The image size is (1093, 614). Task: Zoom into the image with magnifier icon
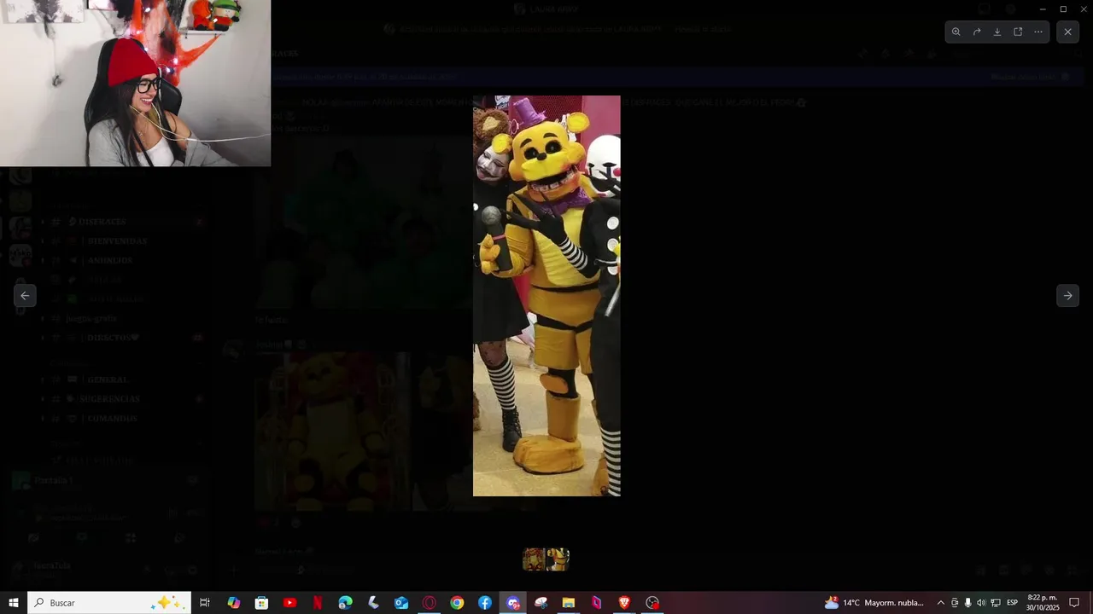click(956, 32)
